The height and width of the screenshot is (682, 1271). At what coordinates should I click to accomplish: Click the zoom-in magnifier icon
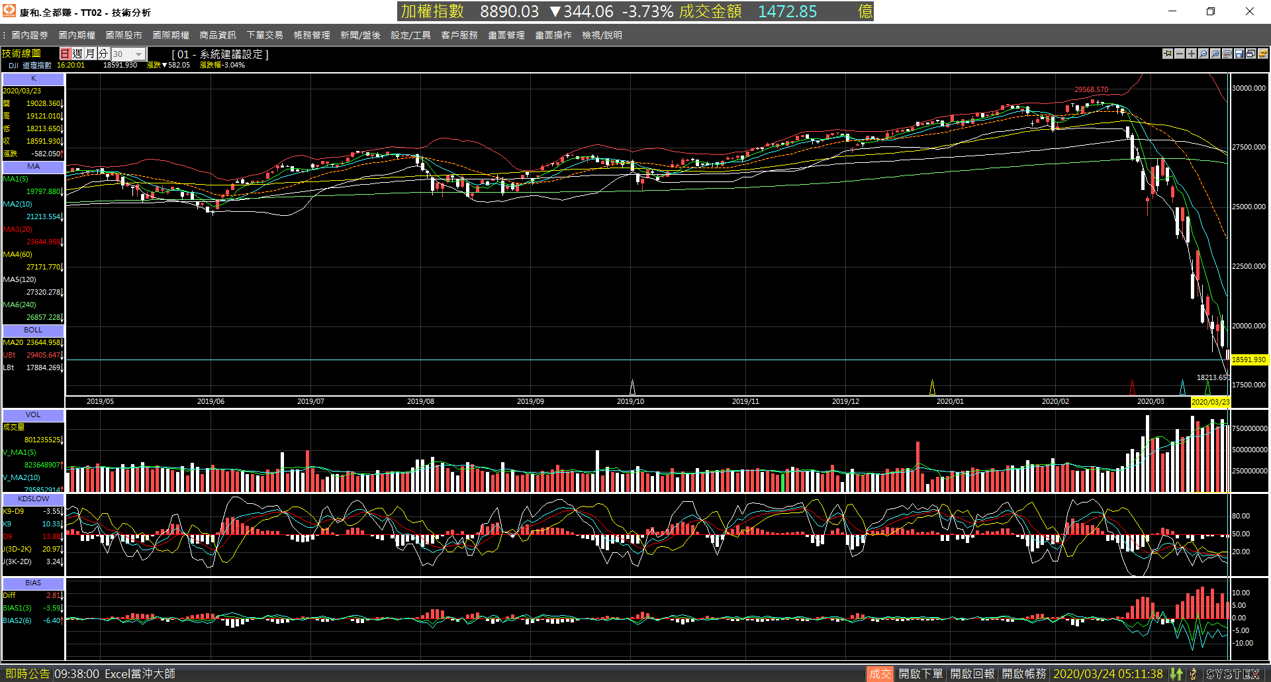coord(1215,54)
